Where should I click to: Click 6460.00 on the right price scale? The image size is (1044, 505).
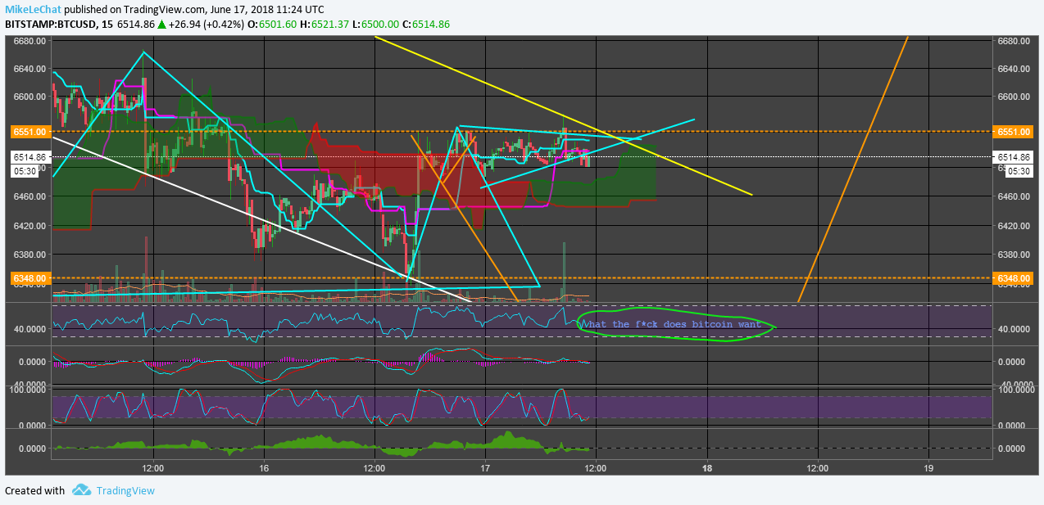pyautogui.click(x=1015, y=196)
